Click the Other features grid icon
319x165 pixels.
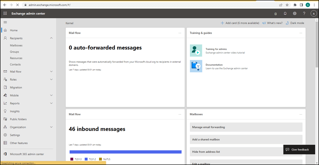coord(5,143)
